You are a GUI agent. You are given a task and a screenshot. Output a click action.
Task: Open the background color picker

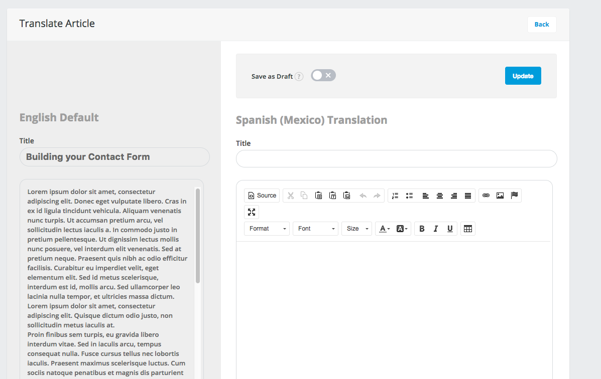(402, 229)
